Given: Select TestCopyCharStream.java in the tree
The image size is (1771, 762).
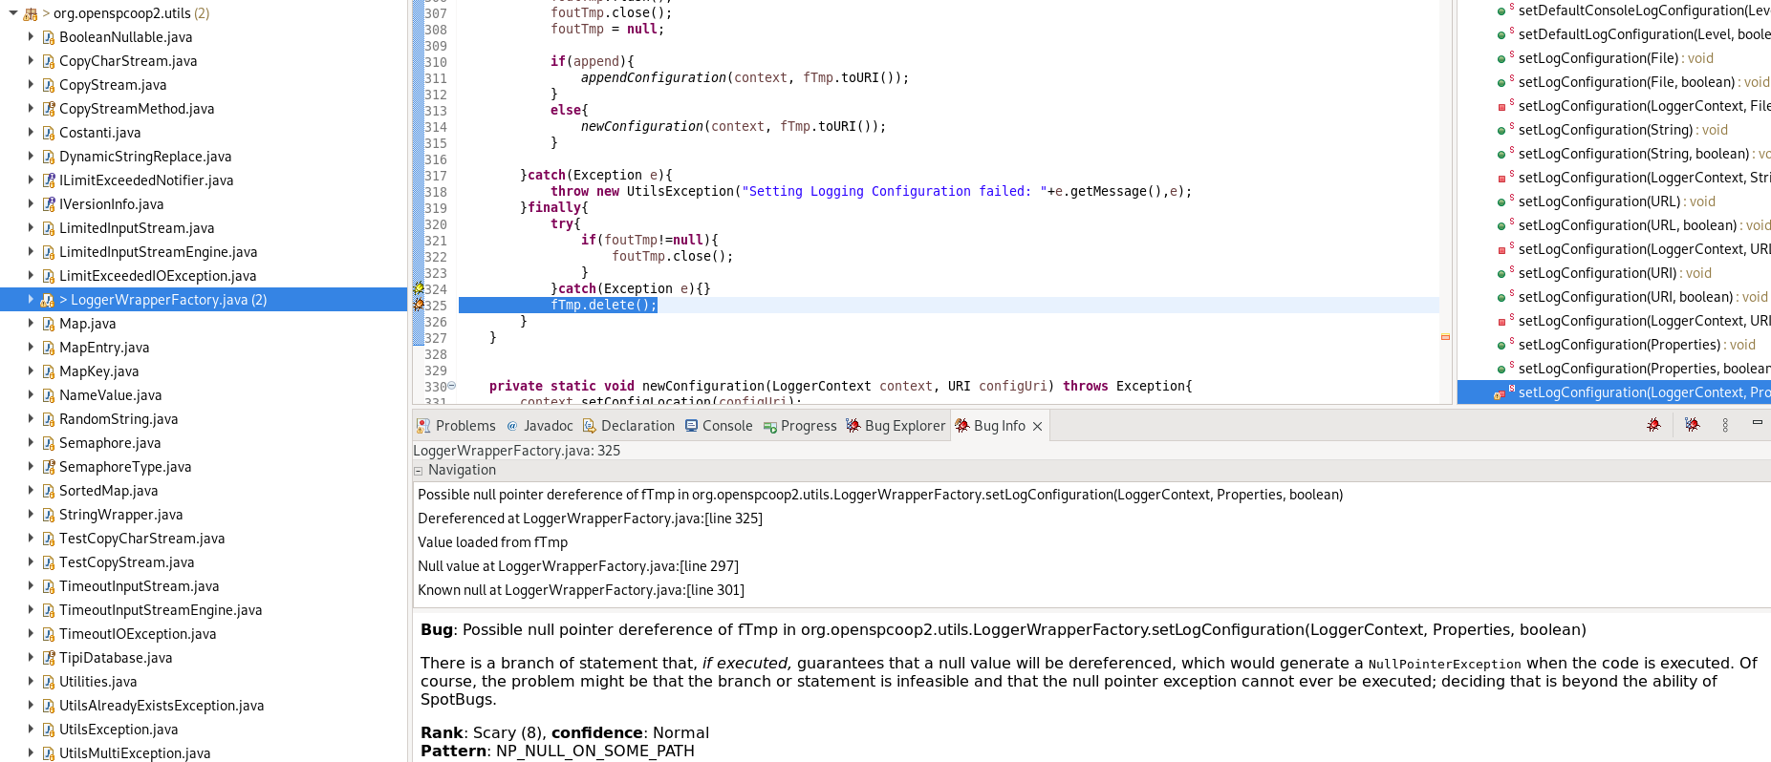Looking at the screenshot, I should click(141, 539).
